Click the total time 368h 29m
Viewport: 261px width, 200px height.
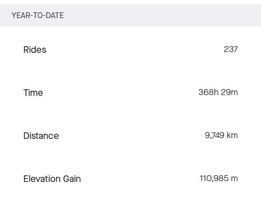coord(218,92)
